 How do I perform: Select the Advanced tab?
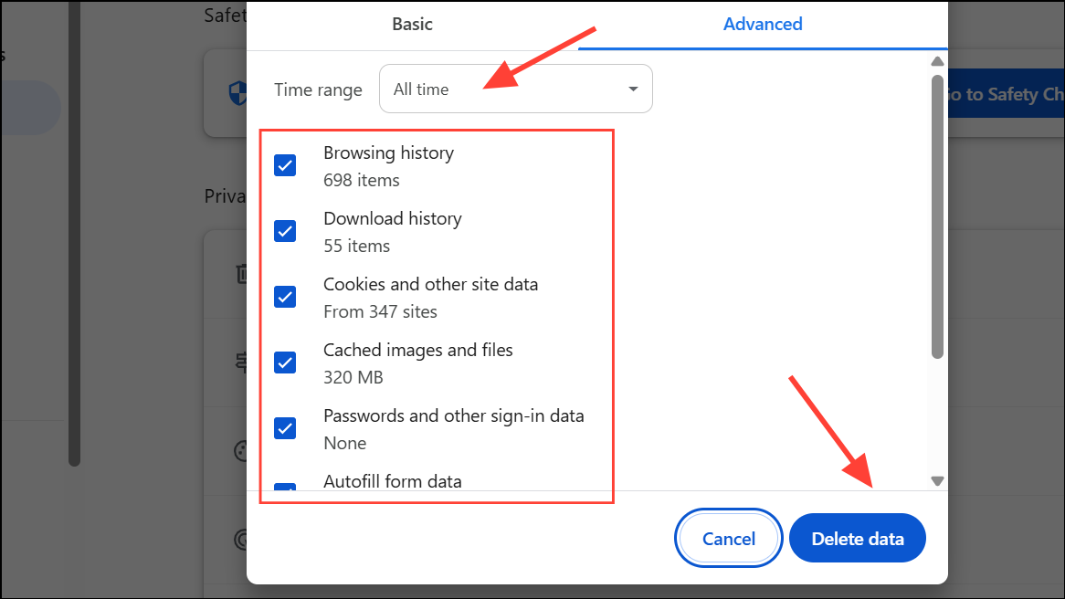click(x=763, y=25)
